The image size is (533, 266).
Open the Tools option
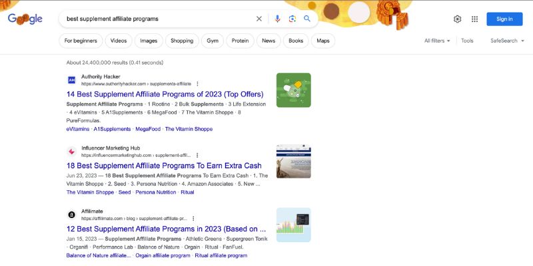467,41
